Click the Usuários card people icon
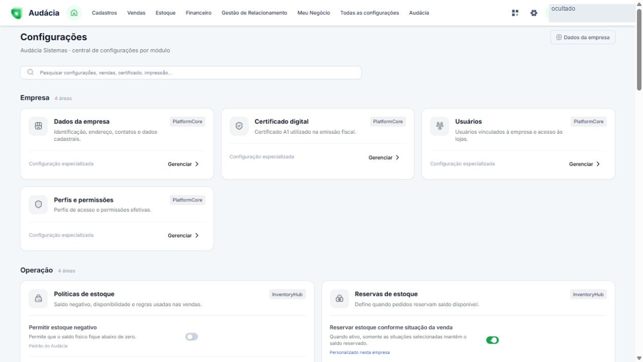Screen dimensions: 643x362 click(x=440, y=126)
